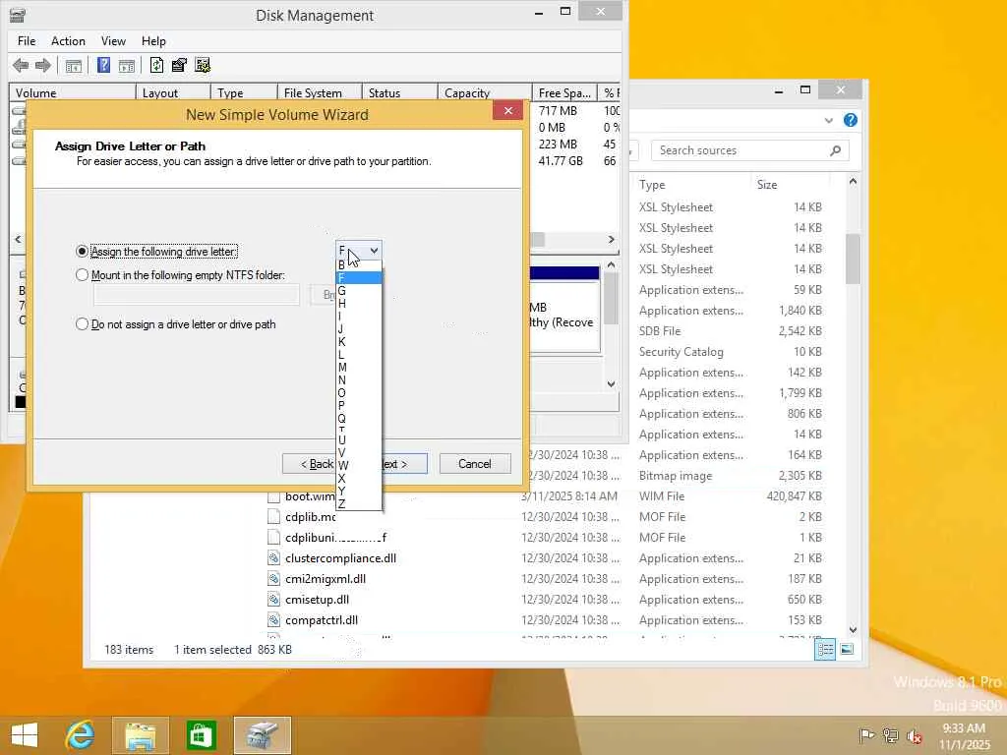
Task: Click Disk Management taskbar icon
Action: pyautogui.click(x=262, y=735)
